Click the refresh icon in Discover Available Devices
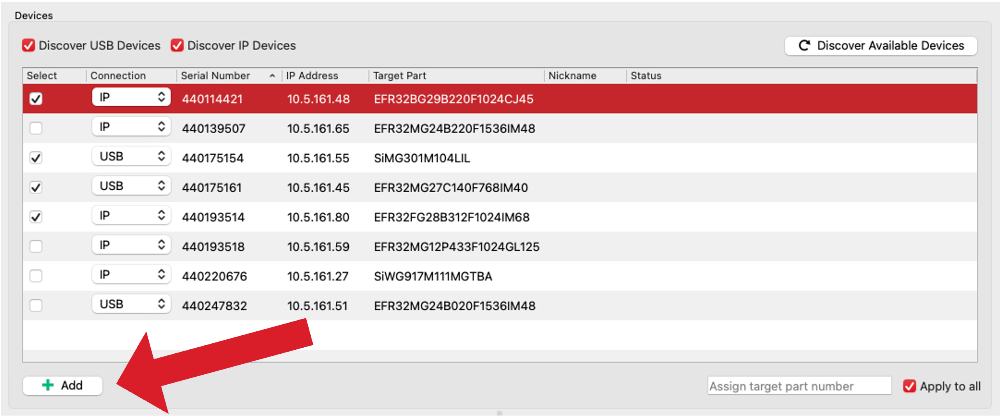The image size is (1001, 417). [804, 46]
